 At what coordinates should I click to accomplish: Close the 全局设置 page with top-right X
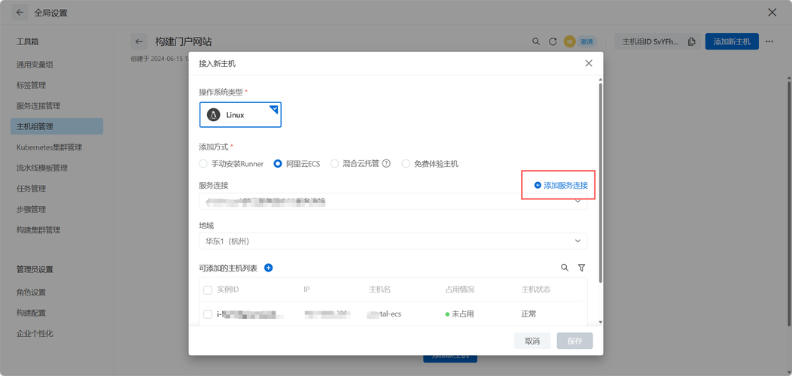[772, 13]
